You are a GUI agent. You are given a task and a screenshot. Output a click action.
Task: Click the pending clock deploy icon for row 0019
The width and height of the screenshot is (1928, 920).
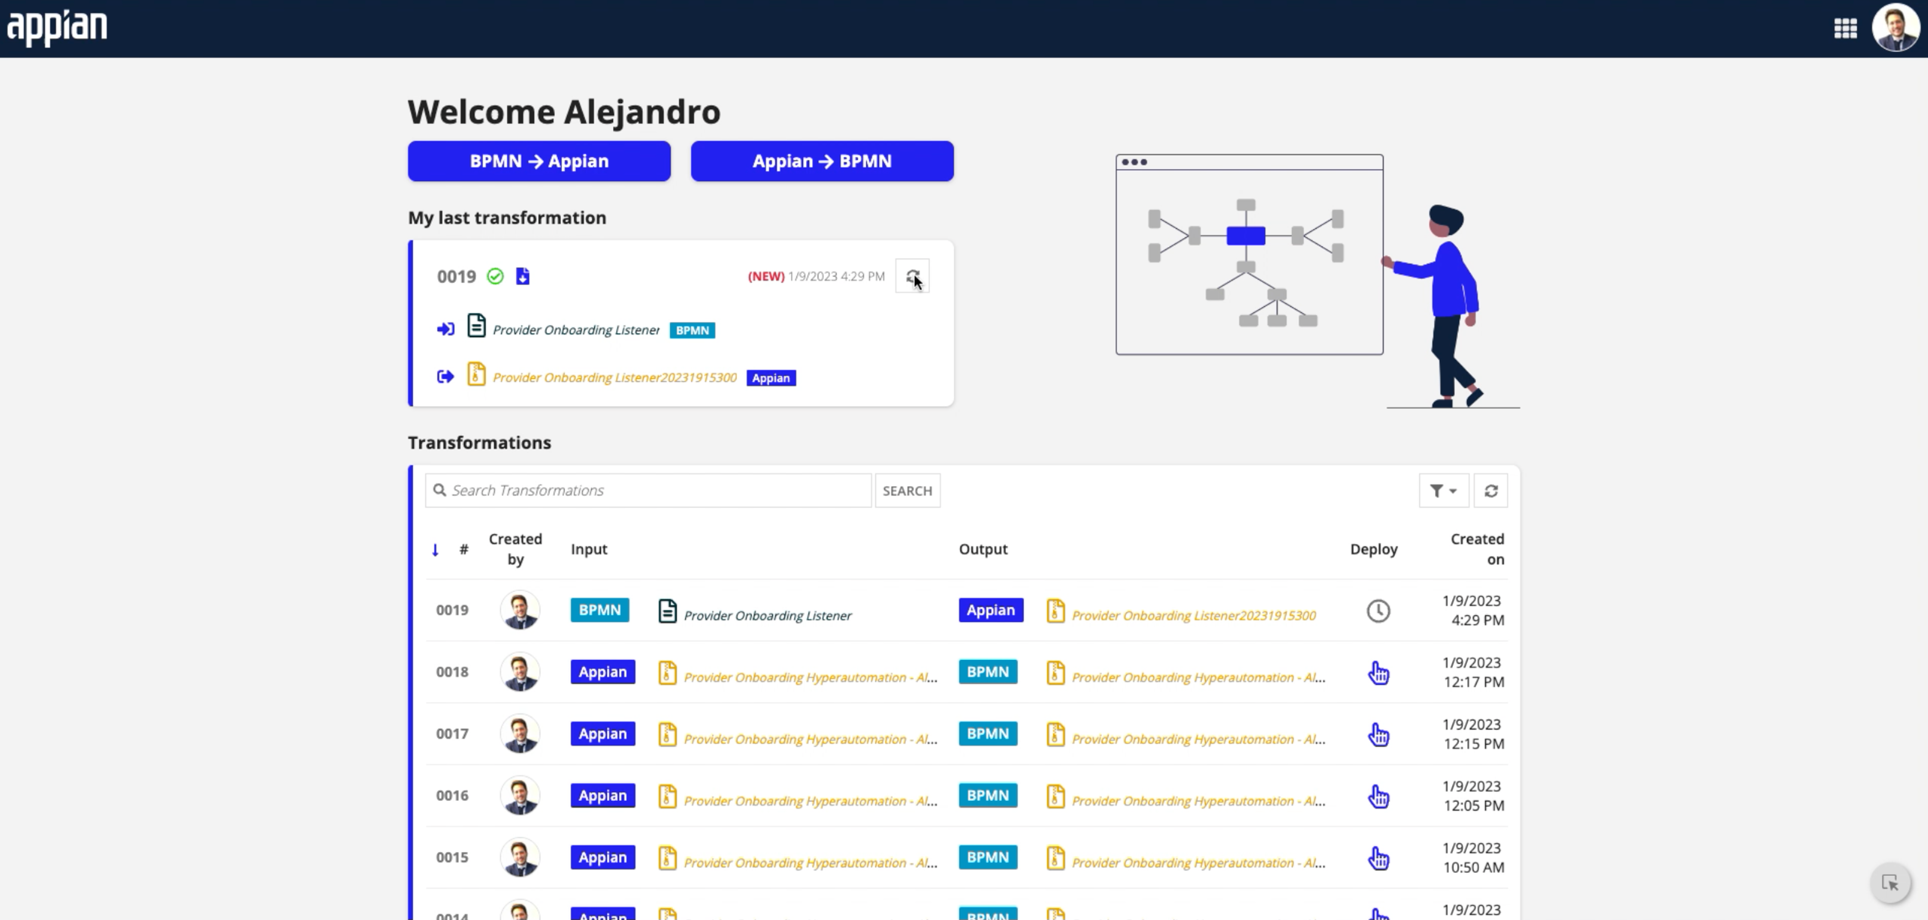[x=1378, y=611]
